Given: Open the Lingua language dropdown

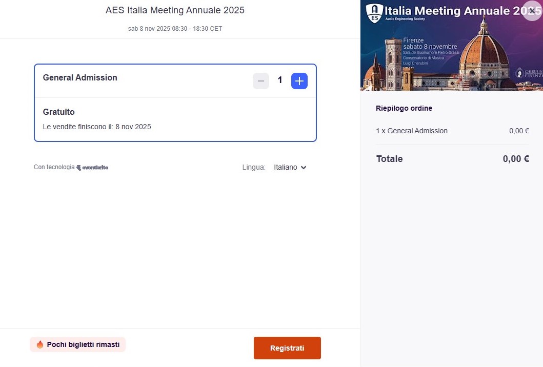Looking at the screenshot, I should [x=290, y=167].
